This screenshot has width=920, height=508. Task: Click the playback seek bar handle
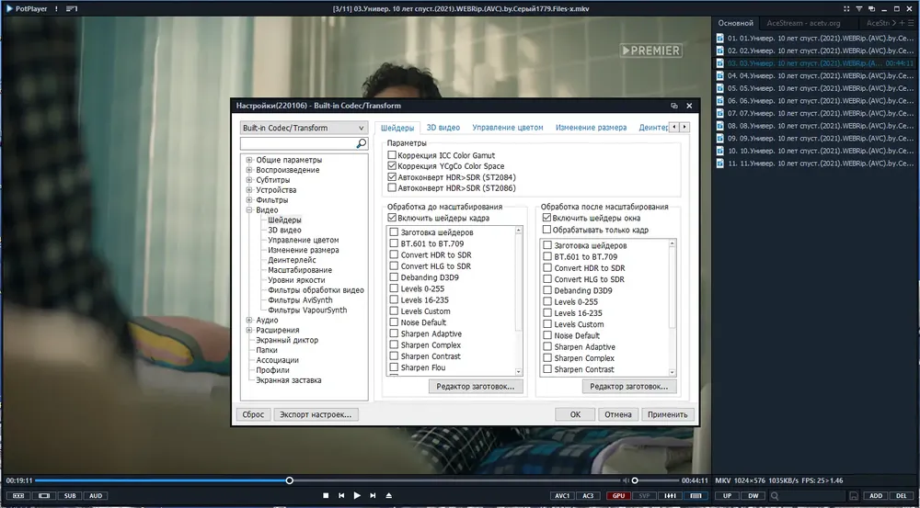tap(289, 480)
